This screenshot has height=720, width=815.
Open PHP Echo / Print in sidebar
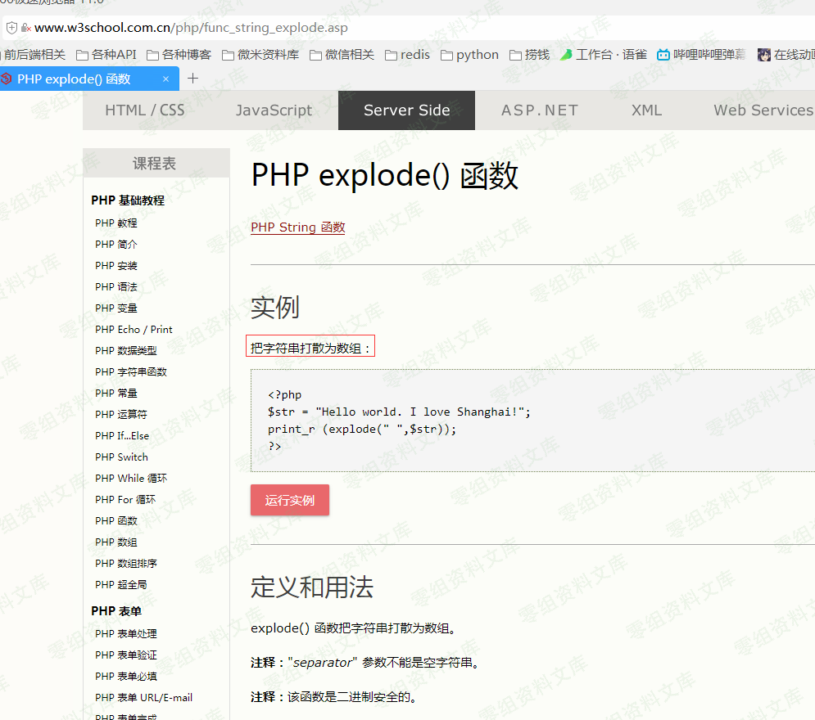(134, 330)
